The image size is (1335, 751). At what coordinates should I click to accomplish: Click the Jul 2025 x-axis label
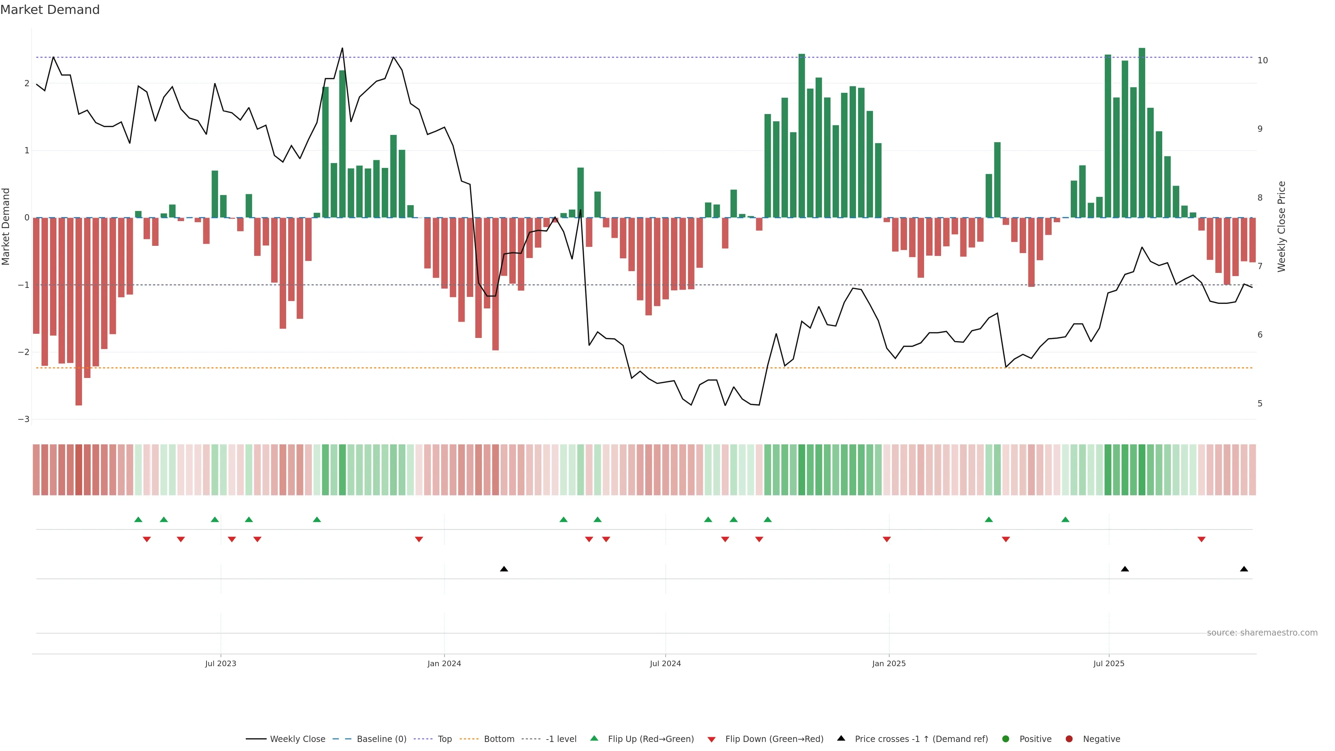tap(1109, 663)
